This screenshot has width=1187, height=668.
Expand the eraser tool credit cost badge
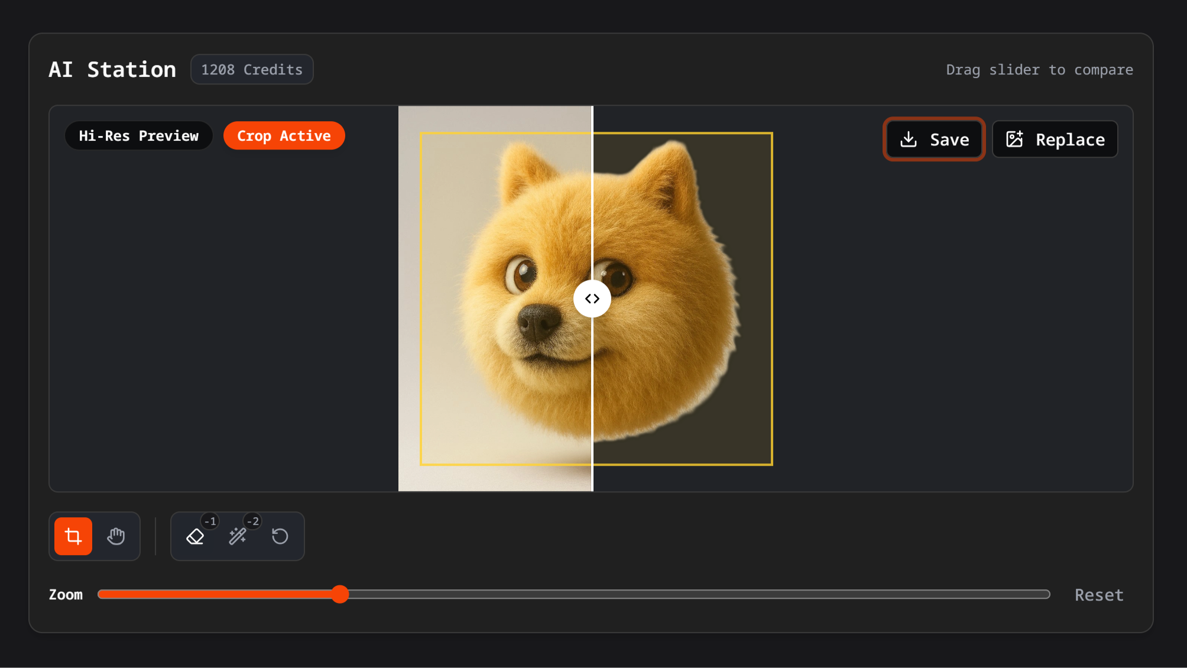(210, 521)
